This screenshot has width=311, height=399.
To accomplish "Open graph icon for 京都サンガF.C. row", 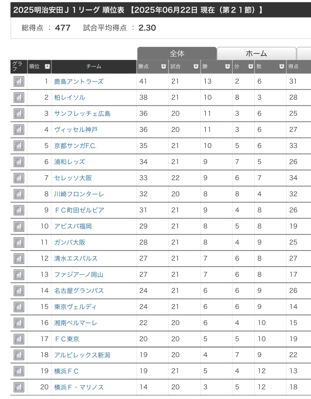I will coord(19,146).
